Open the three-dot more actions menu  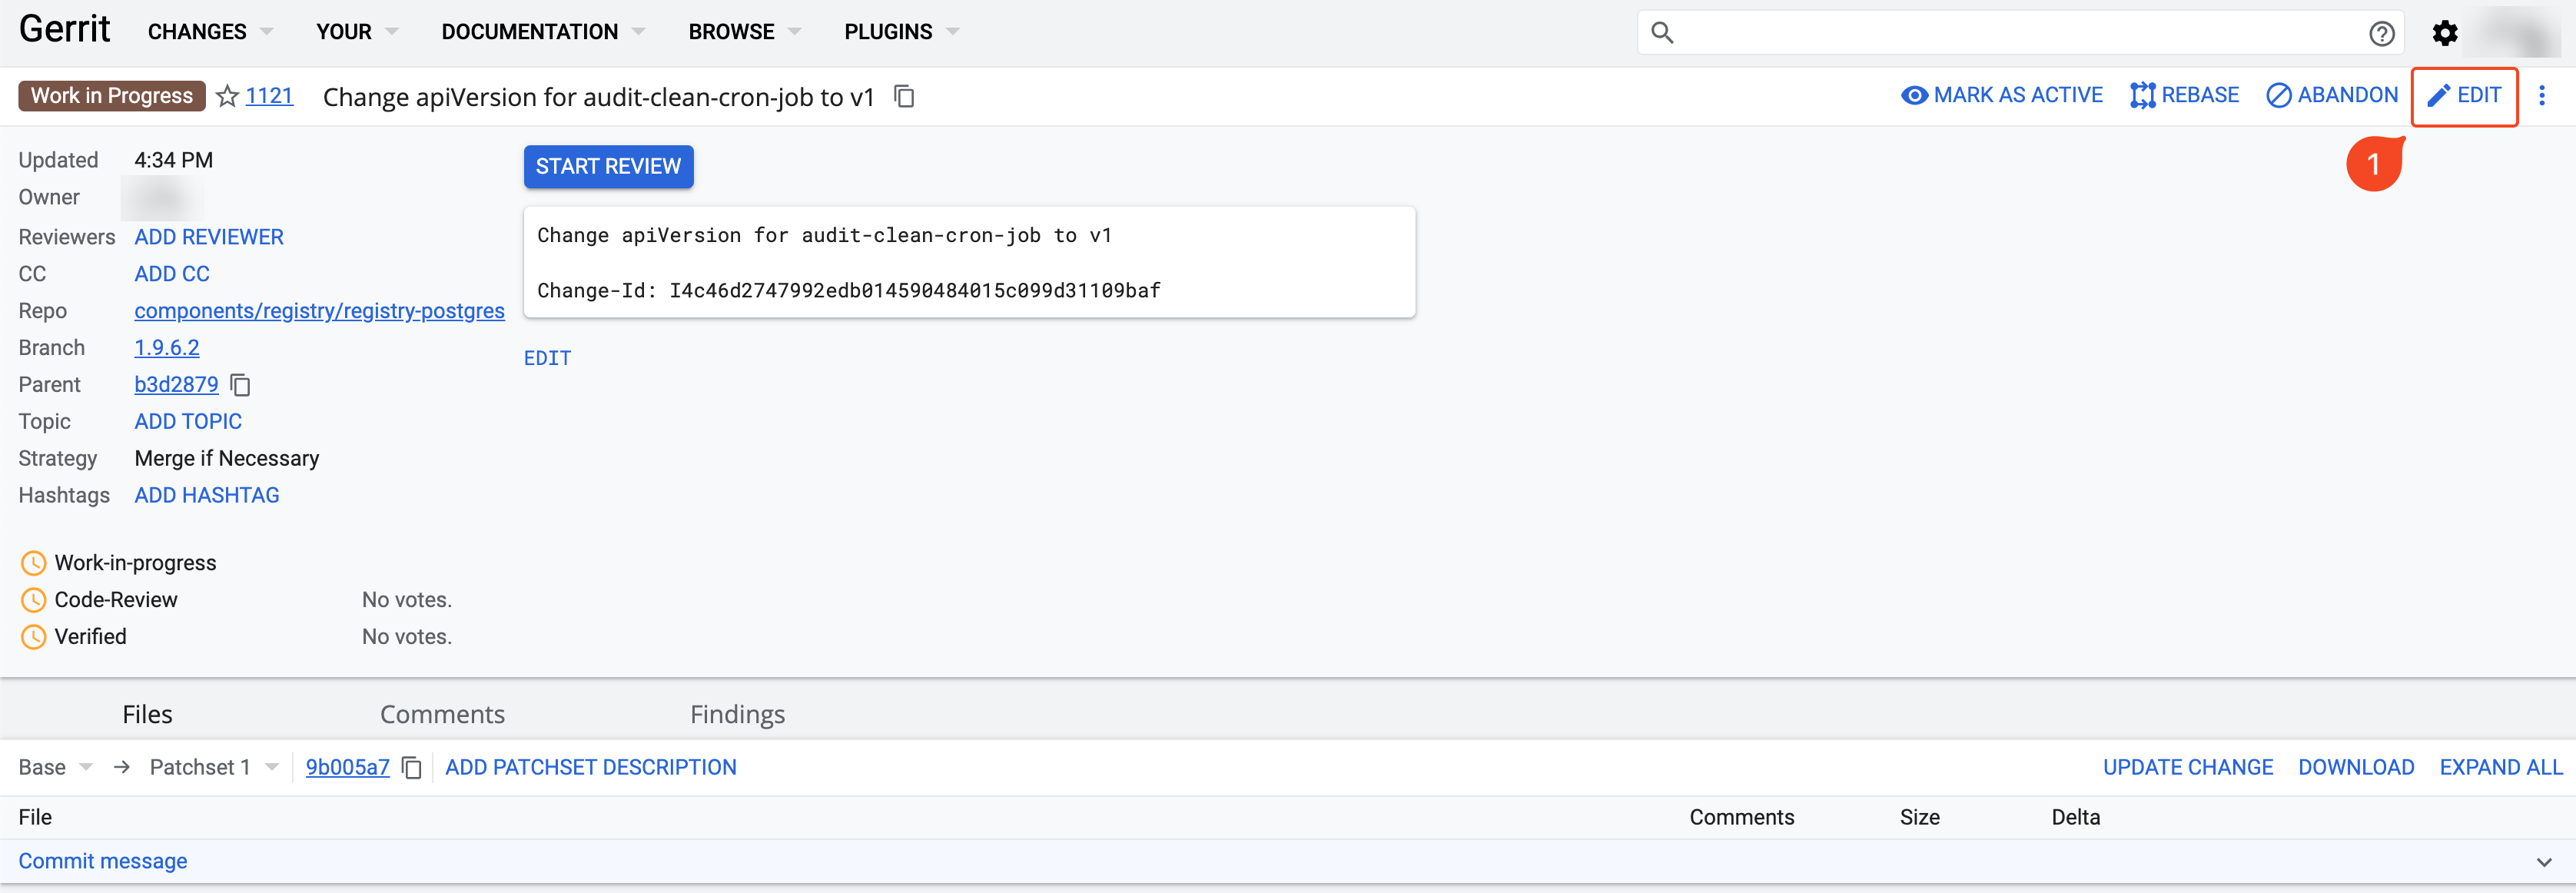click(x=2541, y=96)
